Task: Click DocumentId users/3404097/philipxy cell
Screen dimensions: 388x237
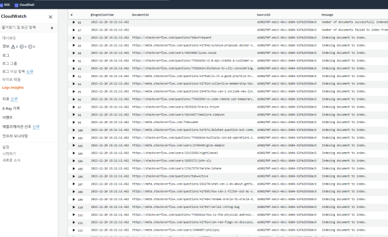Action: (x=176, y=230)
